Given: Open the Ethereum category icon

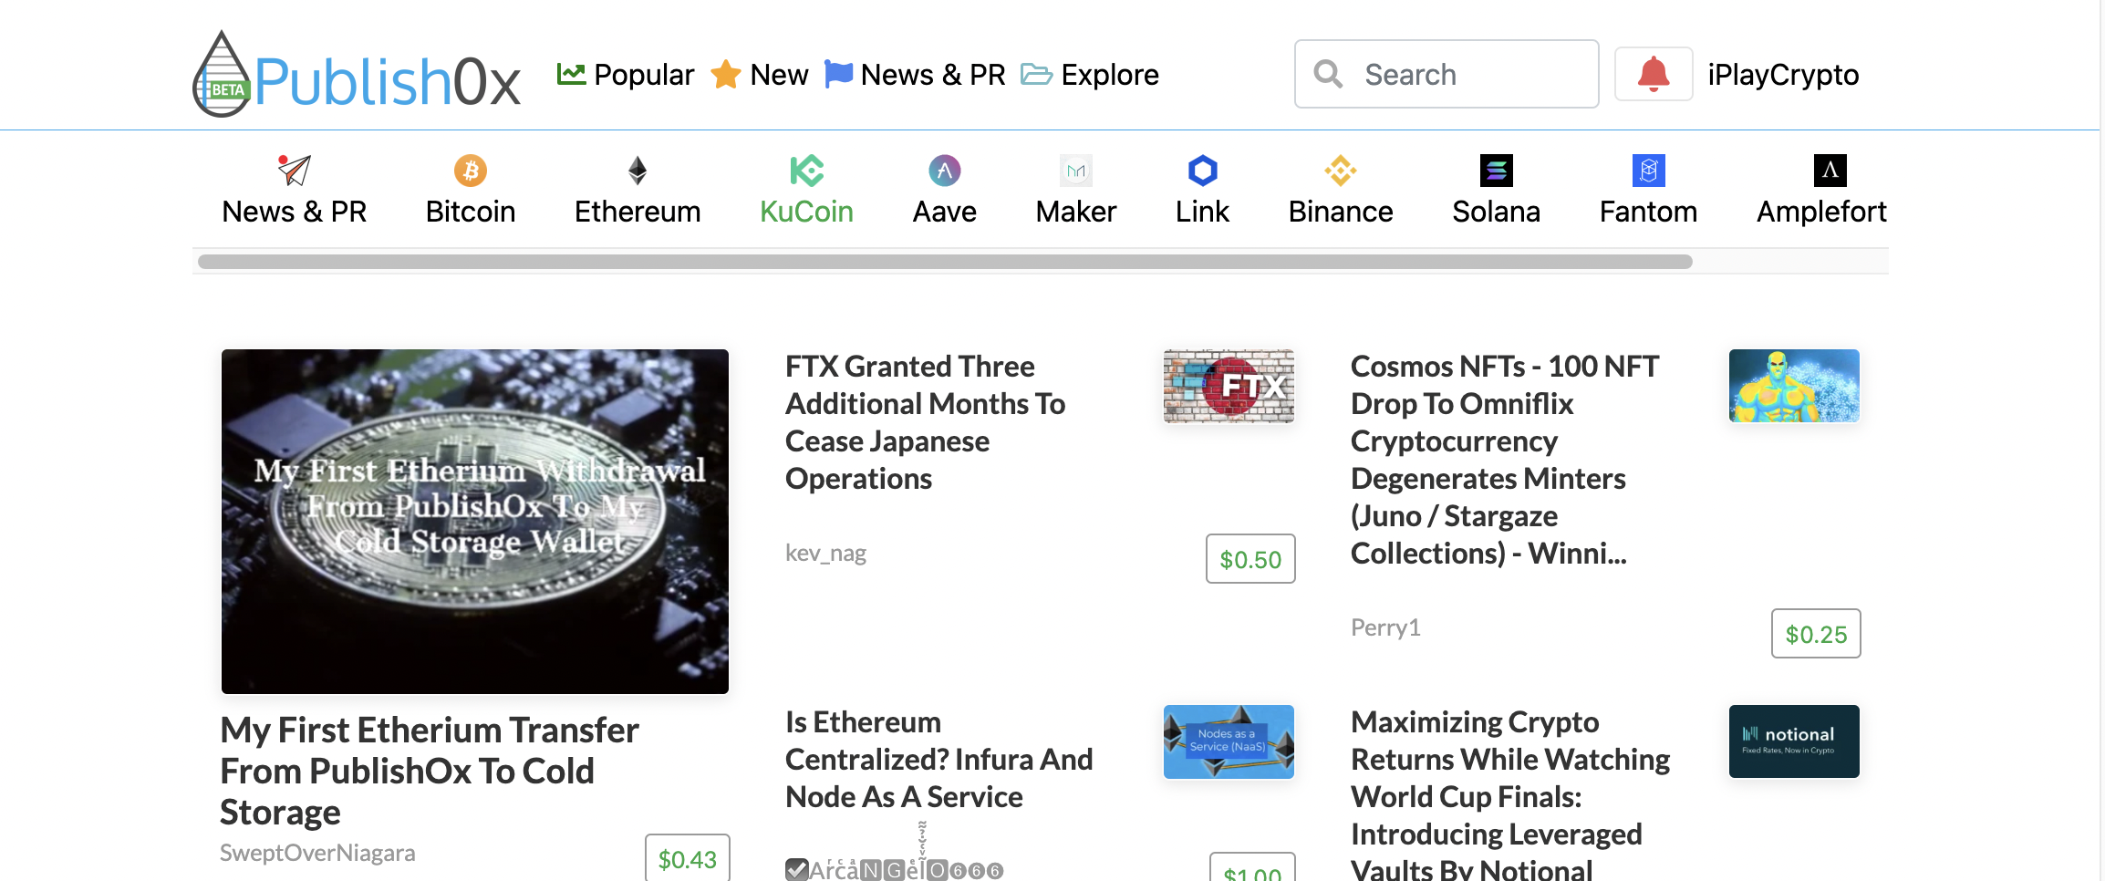Looking at the screenshot, I should [638, 171].
